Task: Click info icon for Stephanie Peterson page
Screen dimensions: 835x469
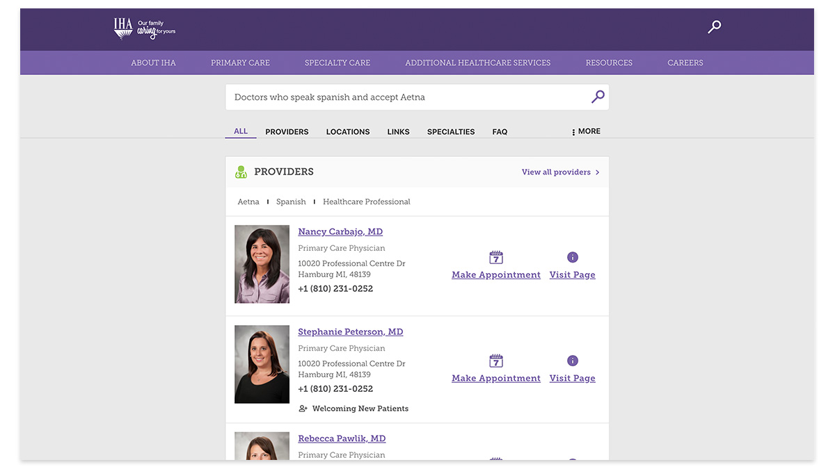Action: coord(573,361)
